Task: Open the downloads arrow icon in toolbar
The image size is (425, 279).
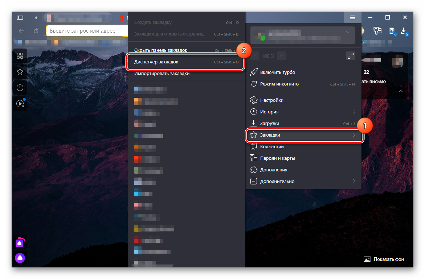Action: point(403,30)
